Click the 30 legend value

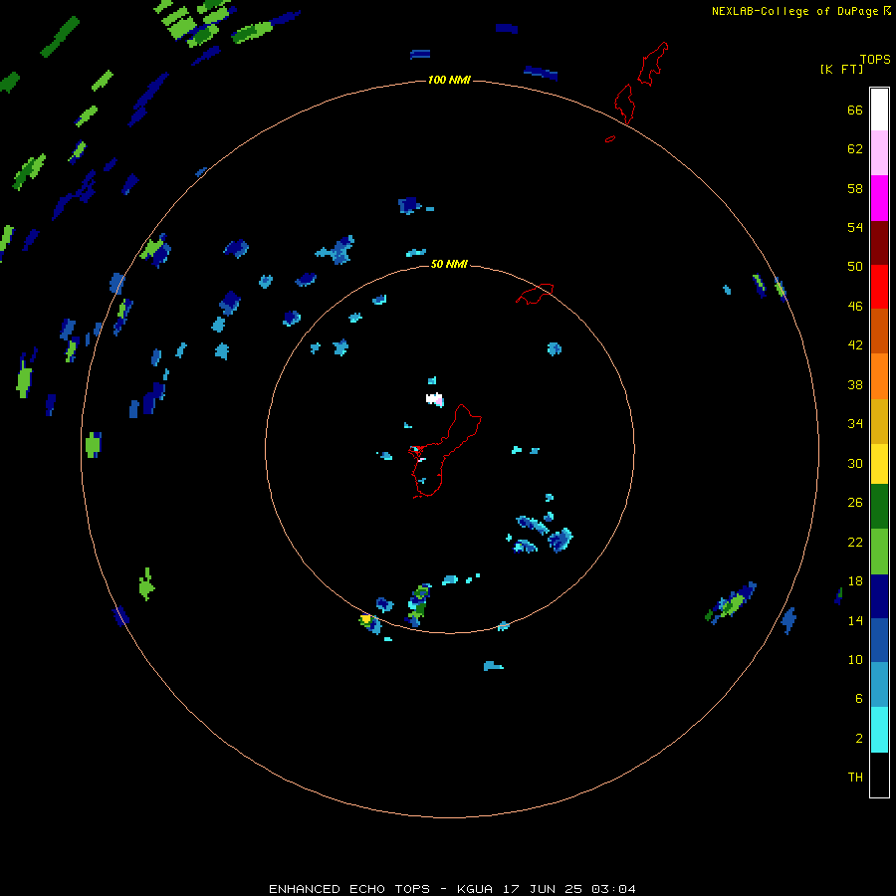[x=855, y=463]
